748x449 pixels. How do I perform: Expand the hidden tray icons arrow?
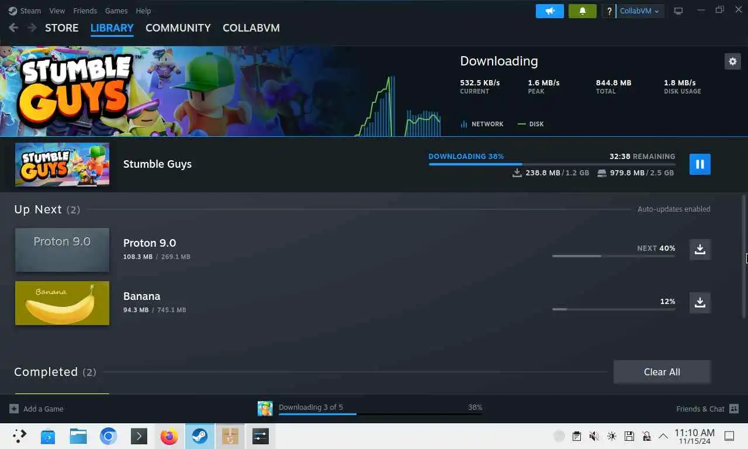click(663, 436)
